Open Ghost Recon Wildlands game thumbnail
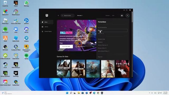Screen dimensions: 169x95 78,69
